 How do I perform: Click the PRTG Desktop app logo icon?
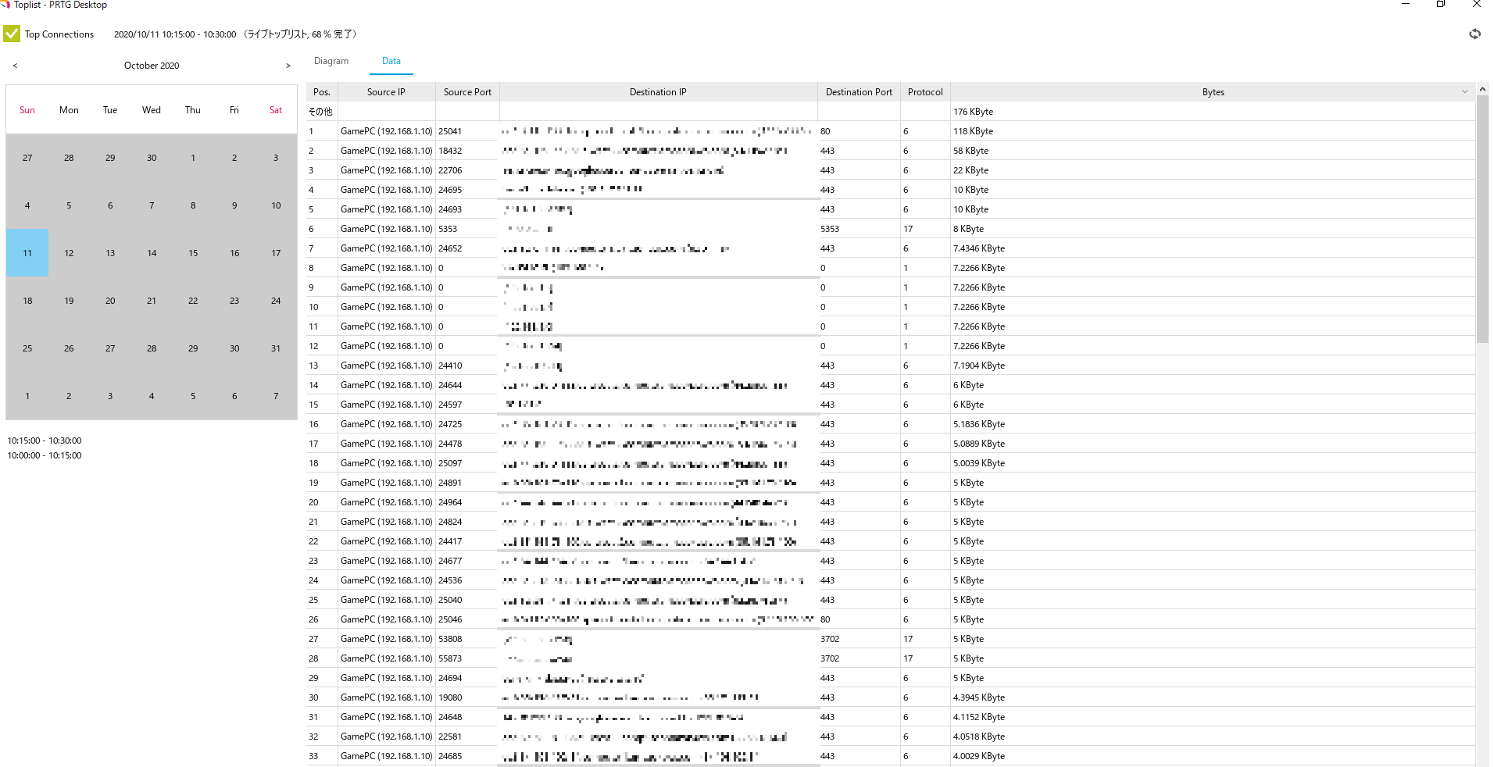click(x=5, y=5)
